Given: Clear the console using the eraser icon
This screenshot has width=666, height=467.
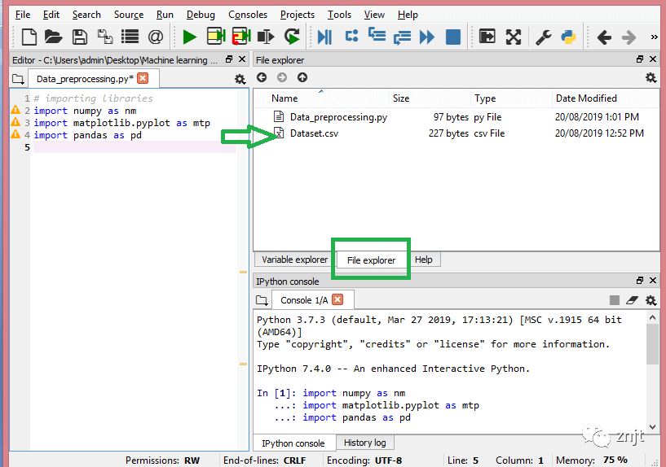Looking at the screenshot, I should [632, 300].
